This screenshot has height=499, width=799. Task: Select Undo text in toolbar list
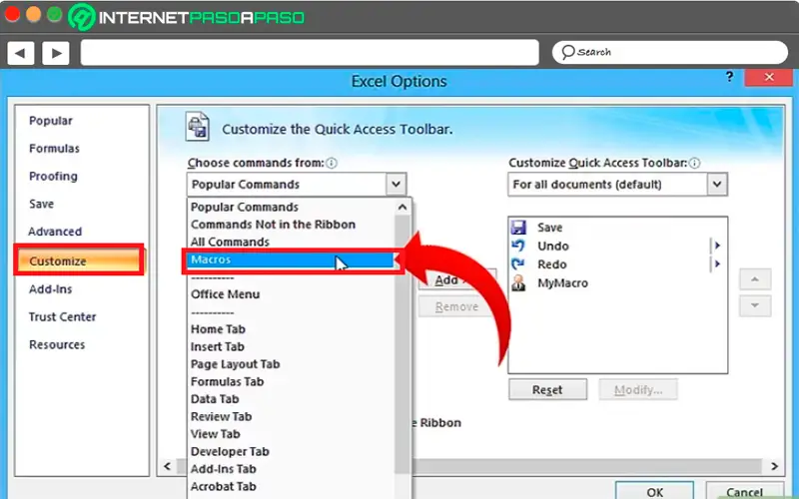click(x=553, y=246)
